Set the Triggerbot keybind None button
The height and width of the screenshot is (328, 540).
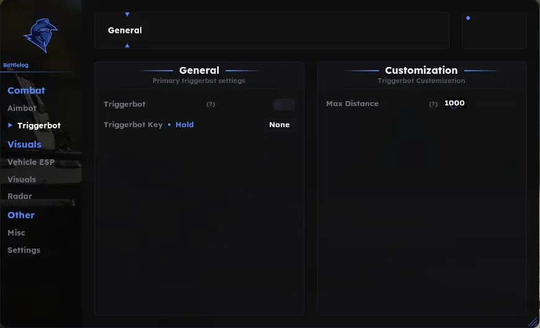click(x=279, y=125)
